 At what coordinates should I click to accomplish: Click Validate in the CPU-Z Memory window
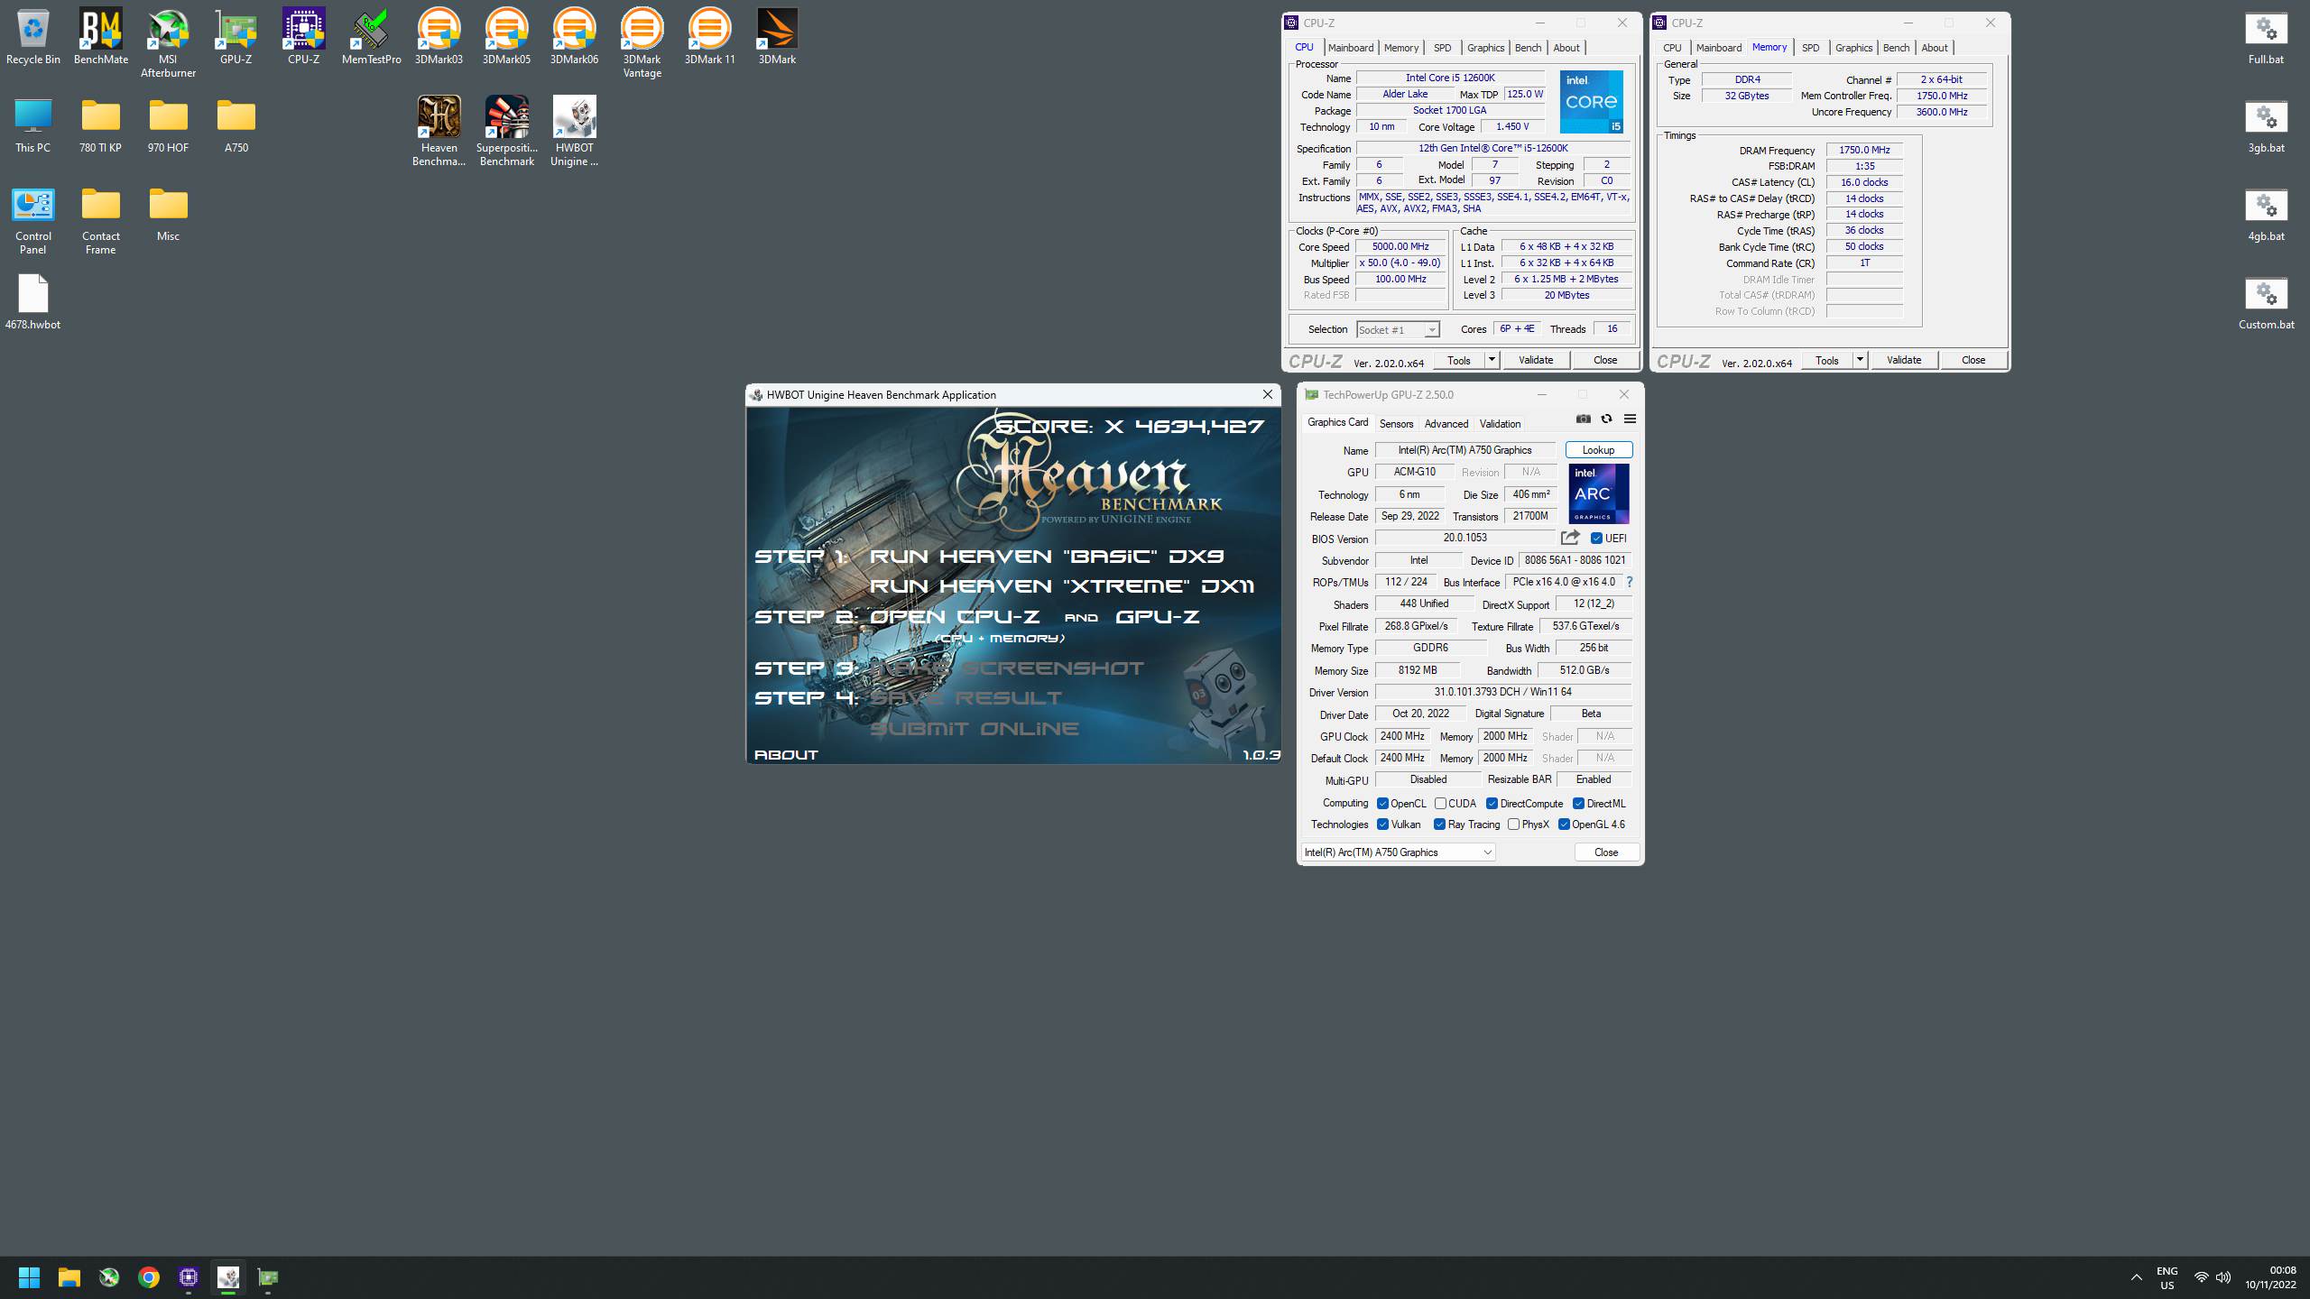[x=1904, y=360]
